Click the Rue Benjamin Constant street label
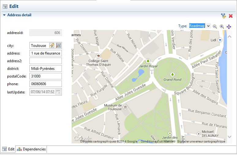Viewport: 237px width, 155px height. pos(207,113)
